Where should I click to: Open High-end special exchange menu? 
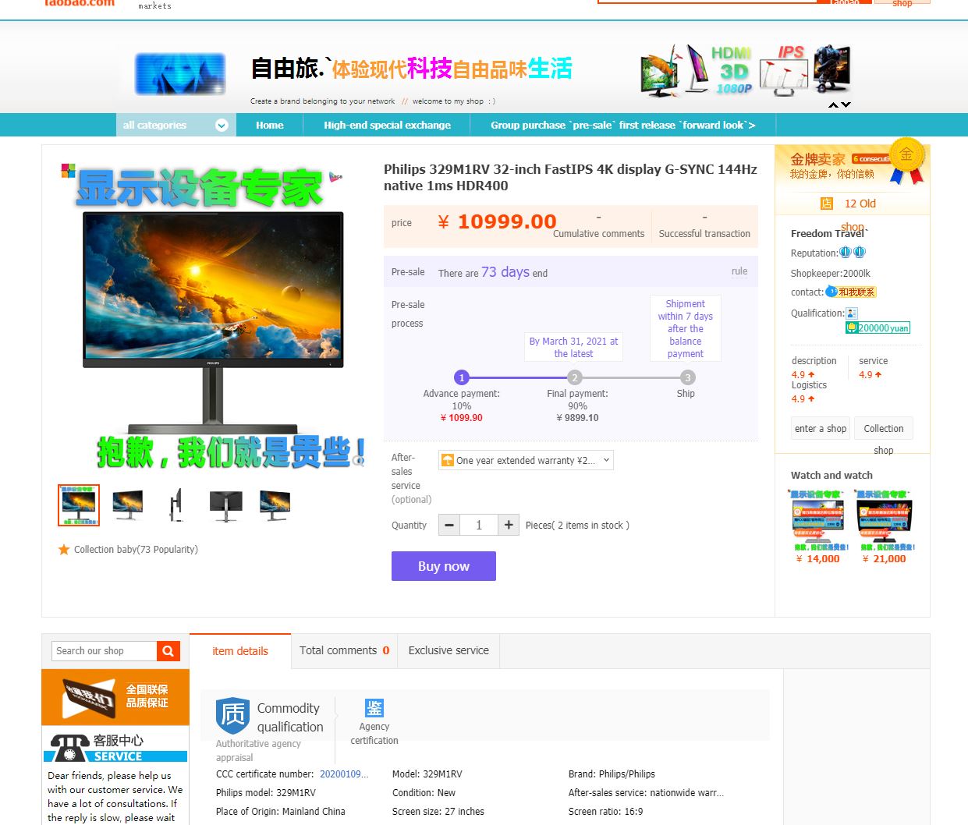(387, 125)
